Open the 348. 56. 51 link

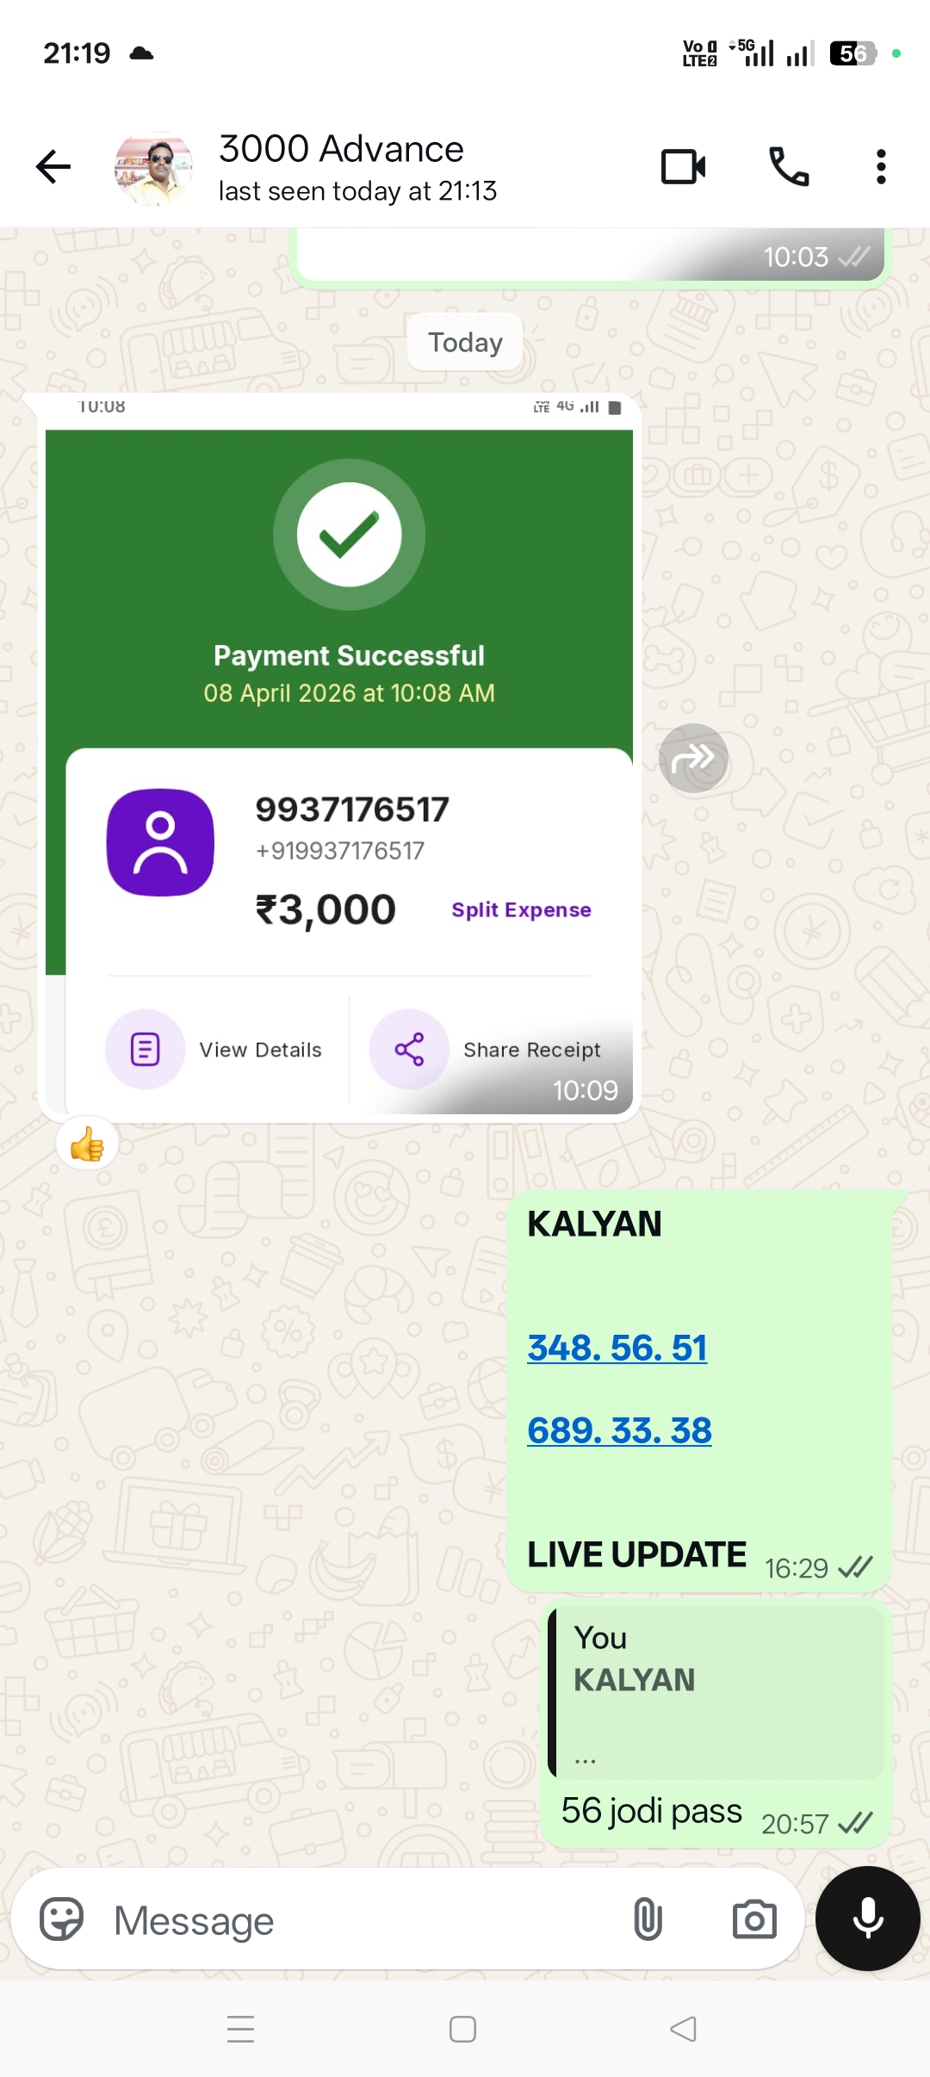click(617, 1348)
